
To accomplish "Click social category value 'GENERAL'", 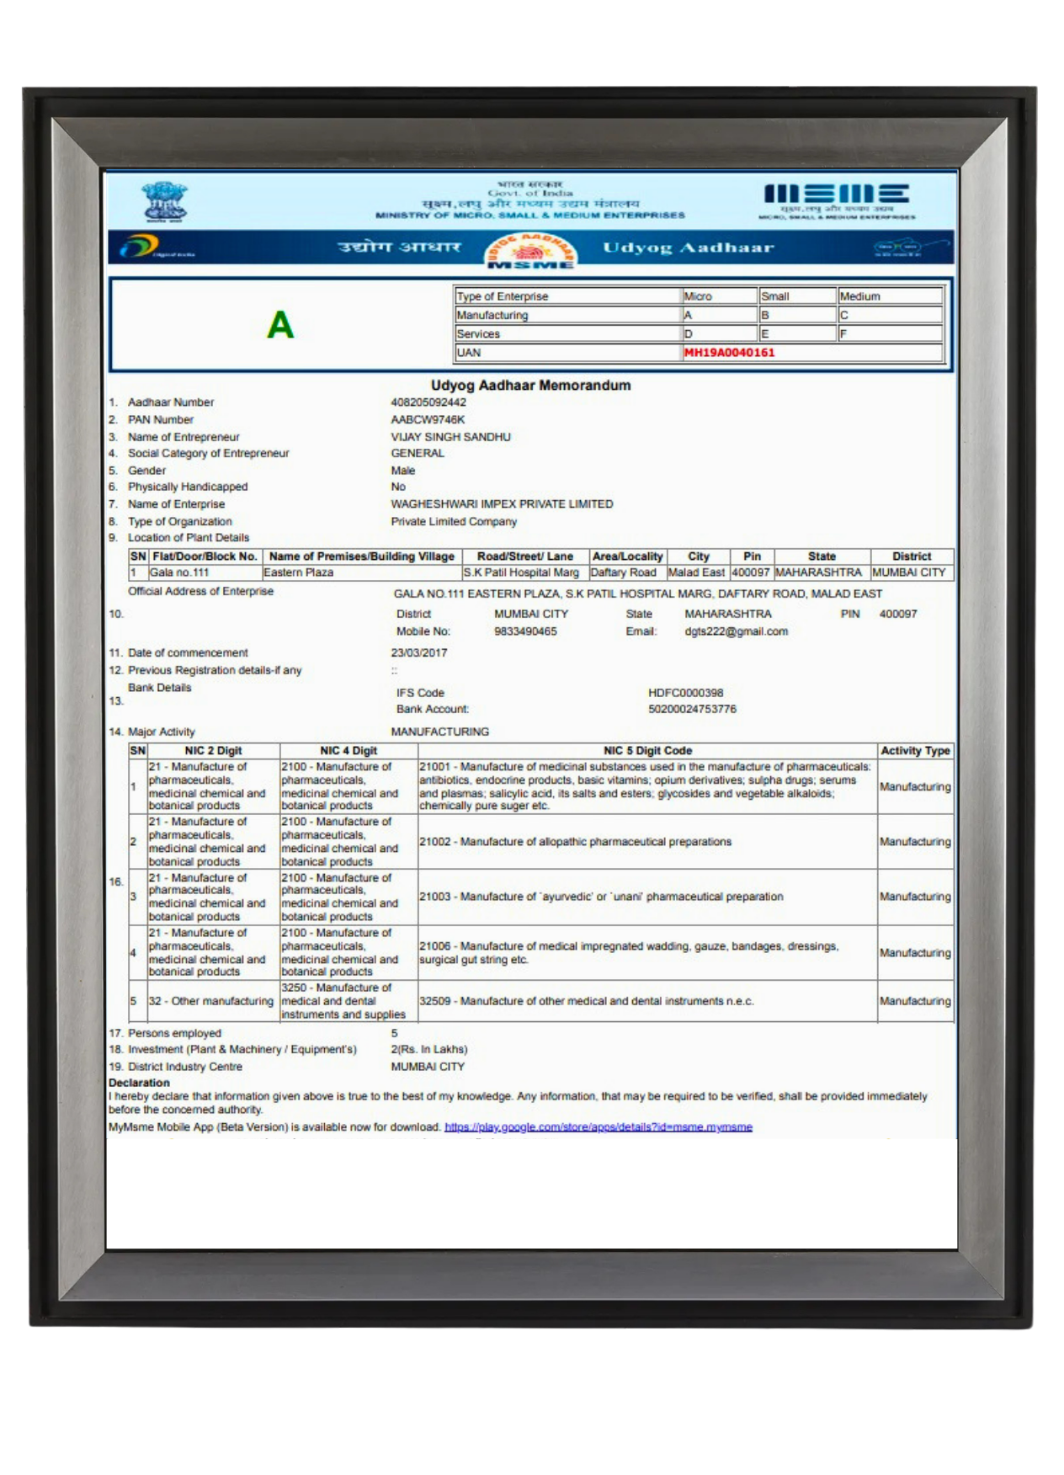I will pyautogui.click(x=418, y=453).
